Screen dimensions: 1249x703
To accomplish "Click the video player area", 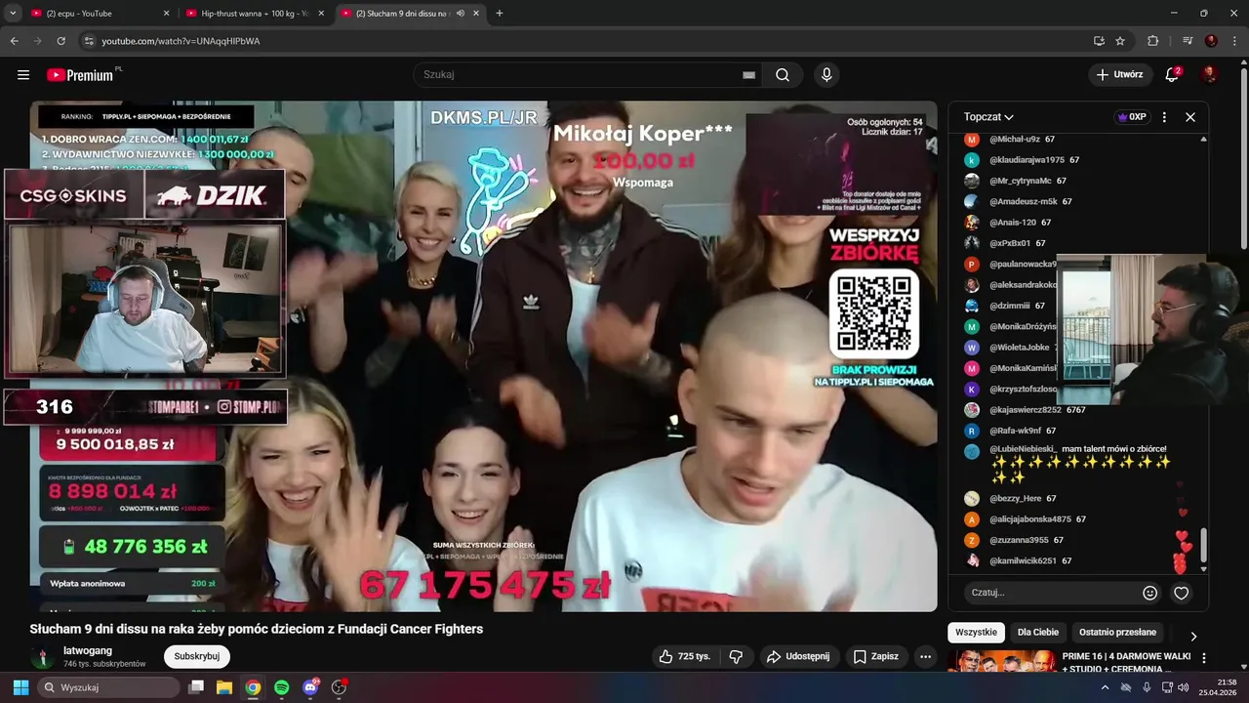I will click(483, 356).
